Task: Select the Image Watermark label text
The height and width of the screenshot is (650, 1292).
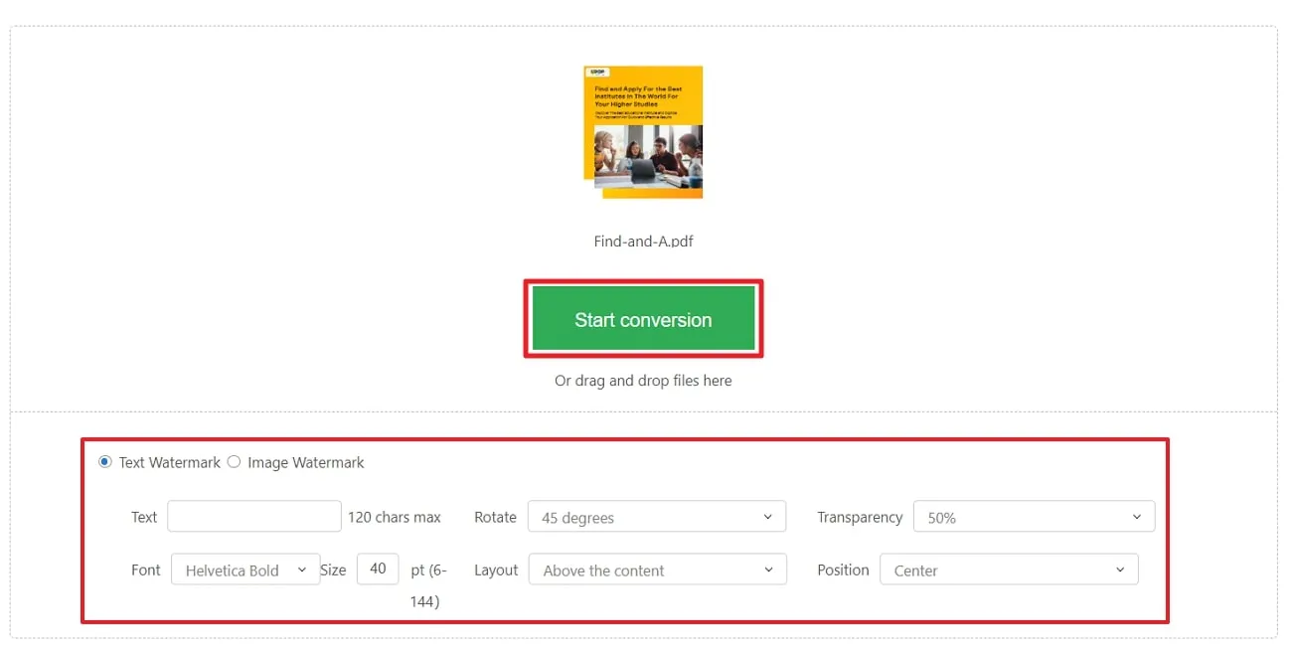Action: [305, 462]
